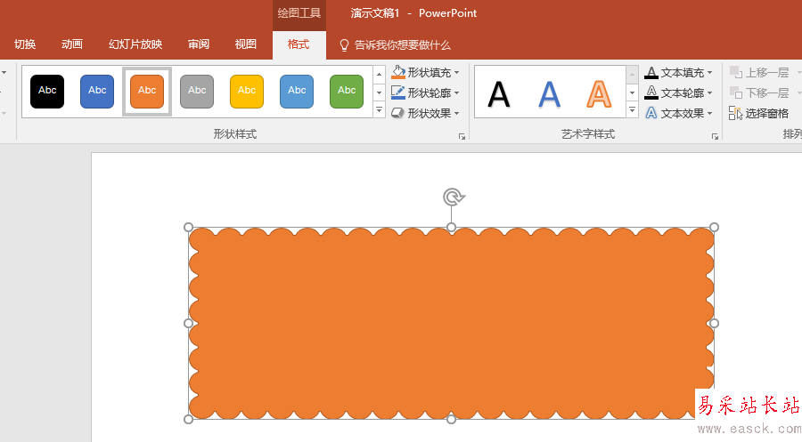
Task: Click the 绘图工具 contextual tab header
Action: point(299,13)
